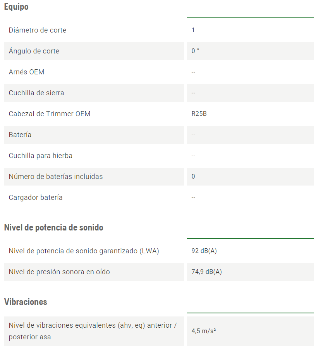Select the Arnés OEM row label
Image resolution: width=316 pixels, height=349 pixels.
click(27, 72)
